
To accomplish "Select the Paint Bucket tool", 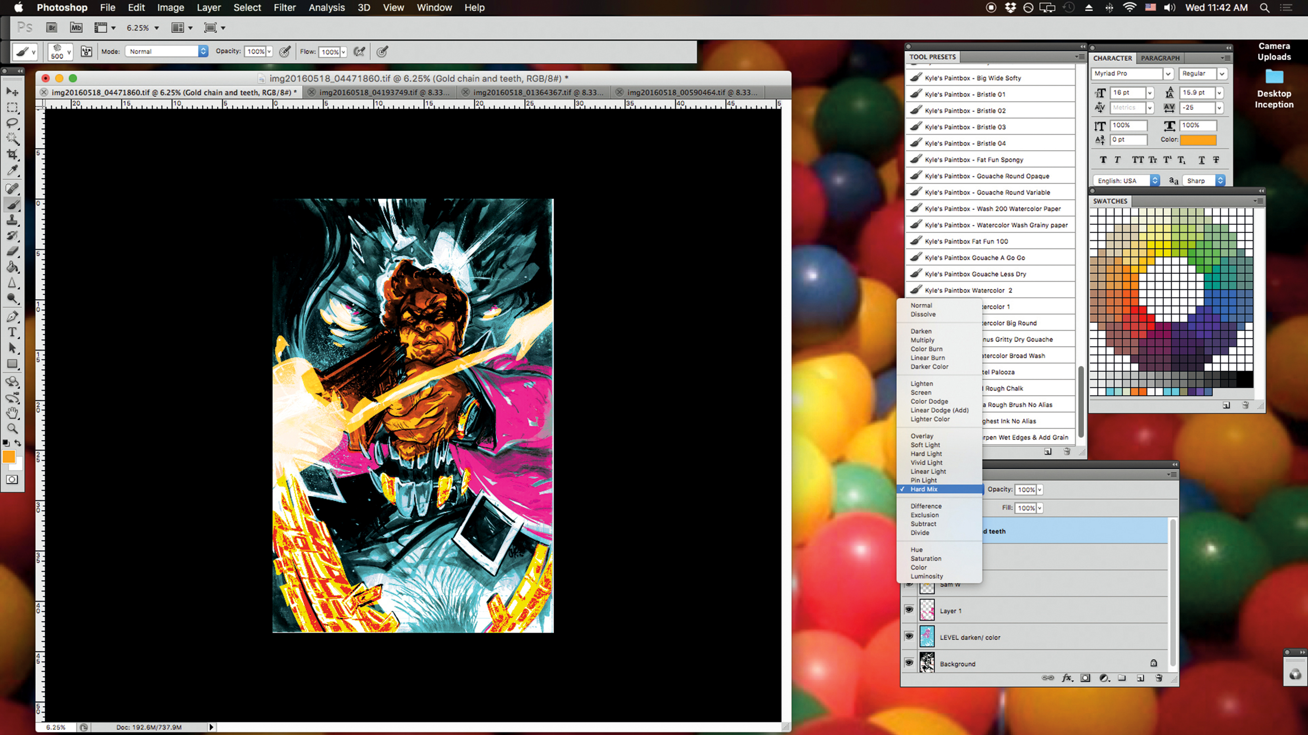I will tap(12, 267).
